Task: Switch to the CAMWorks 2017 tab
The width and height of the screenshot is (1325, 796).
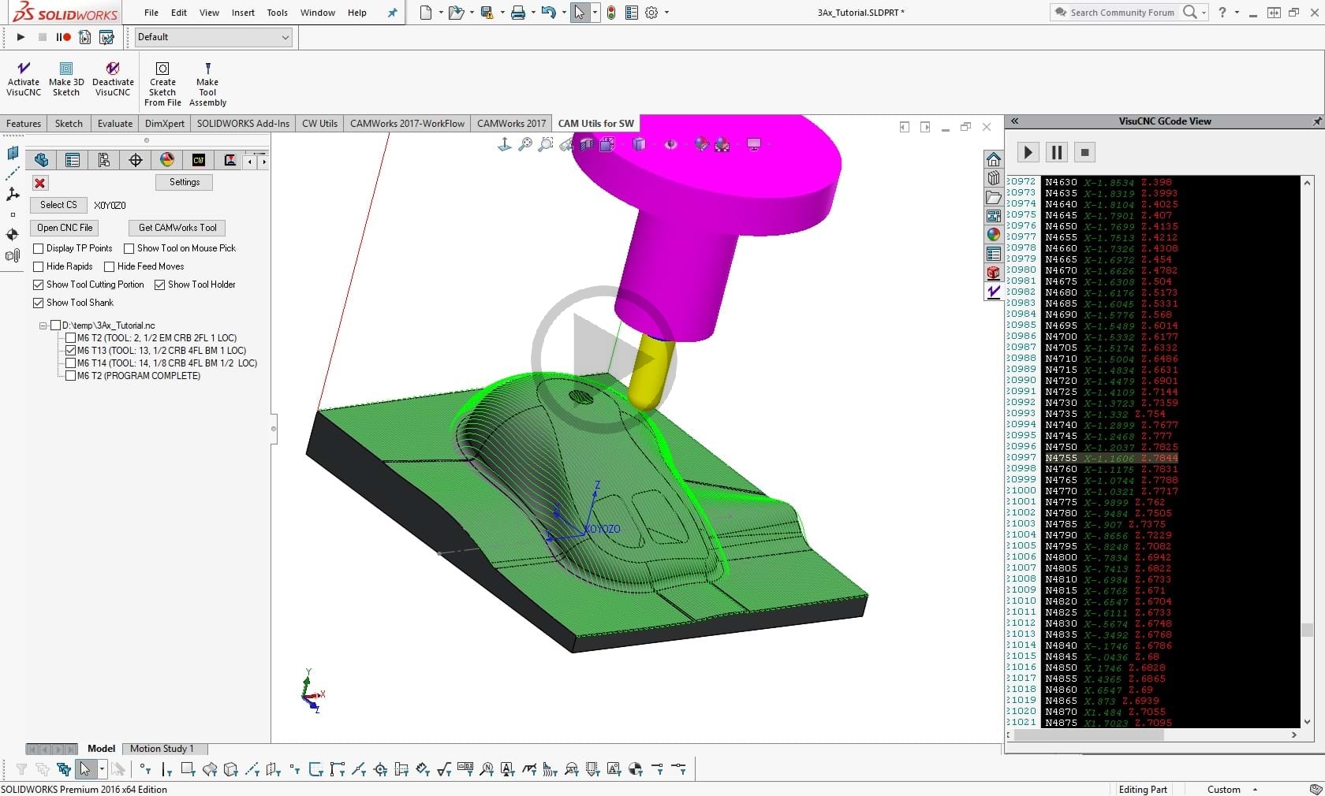Action: pos(511,124)
